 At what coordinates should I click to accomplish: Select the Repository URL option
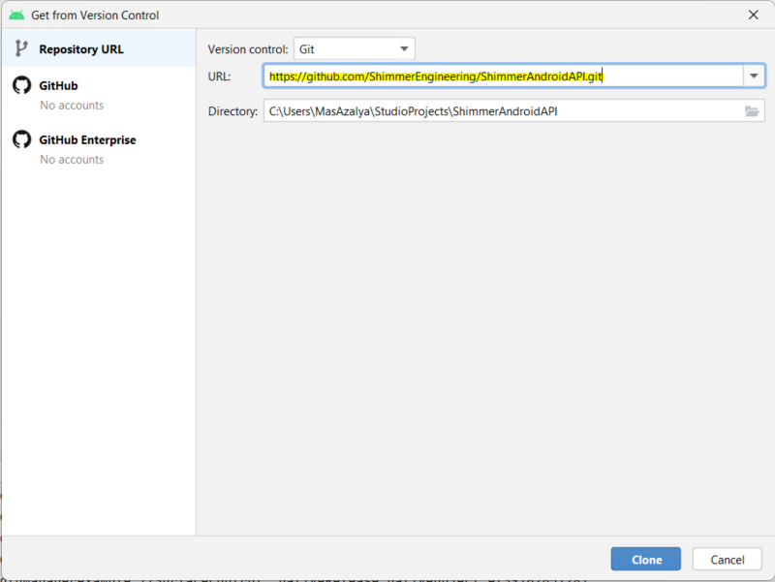click(x=99, y=48)
